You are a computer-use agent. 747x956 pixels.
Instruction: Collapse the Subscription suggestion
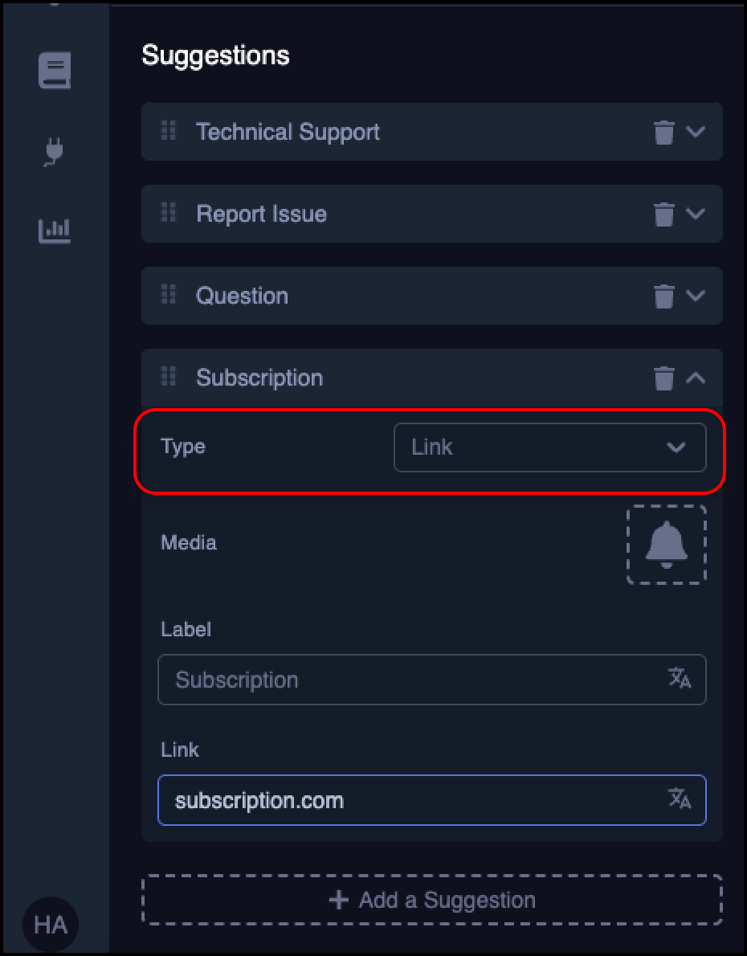click(696, 378)
